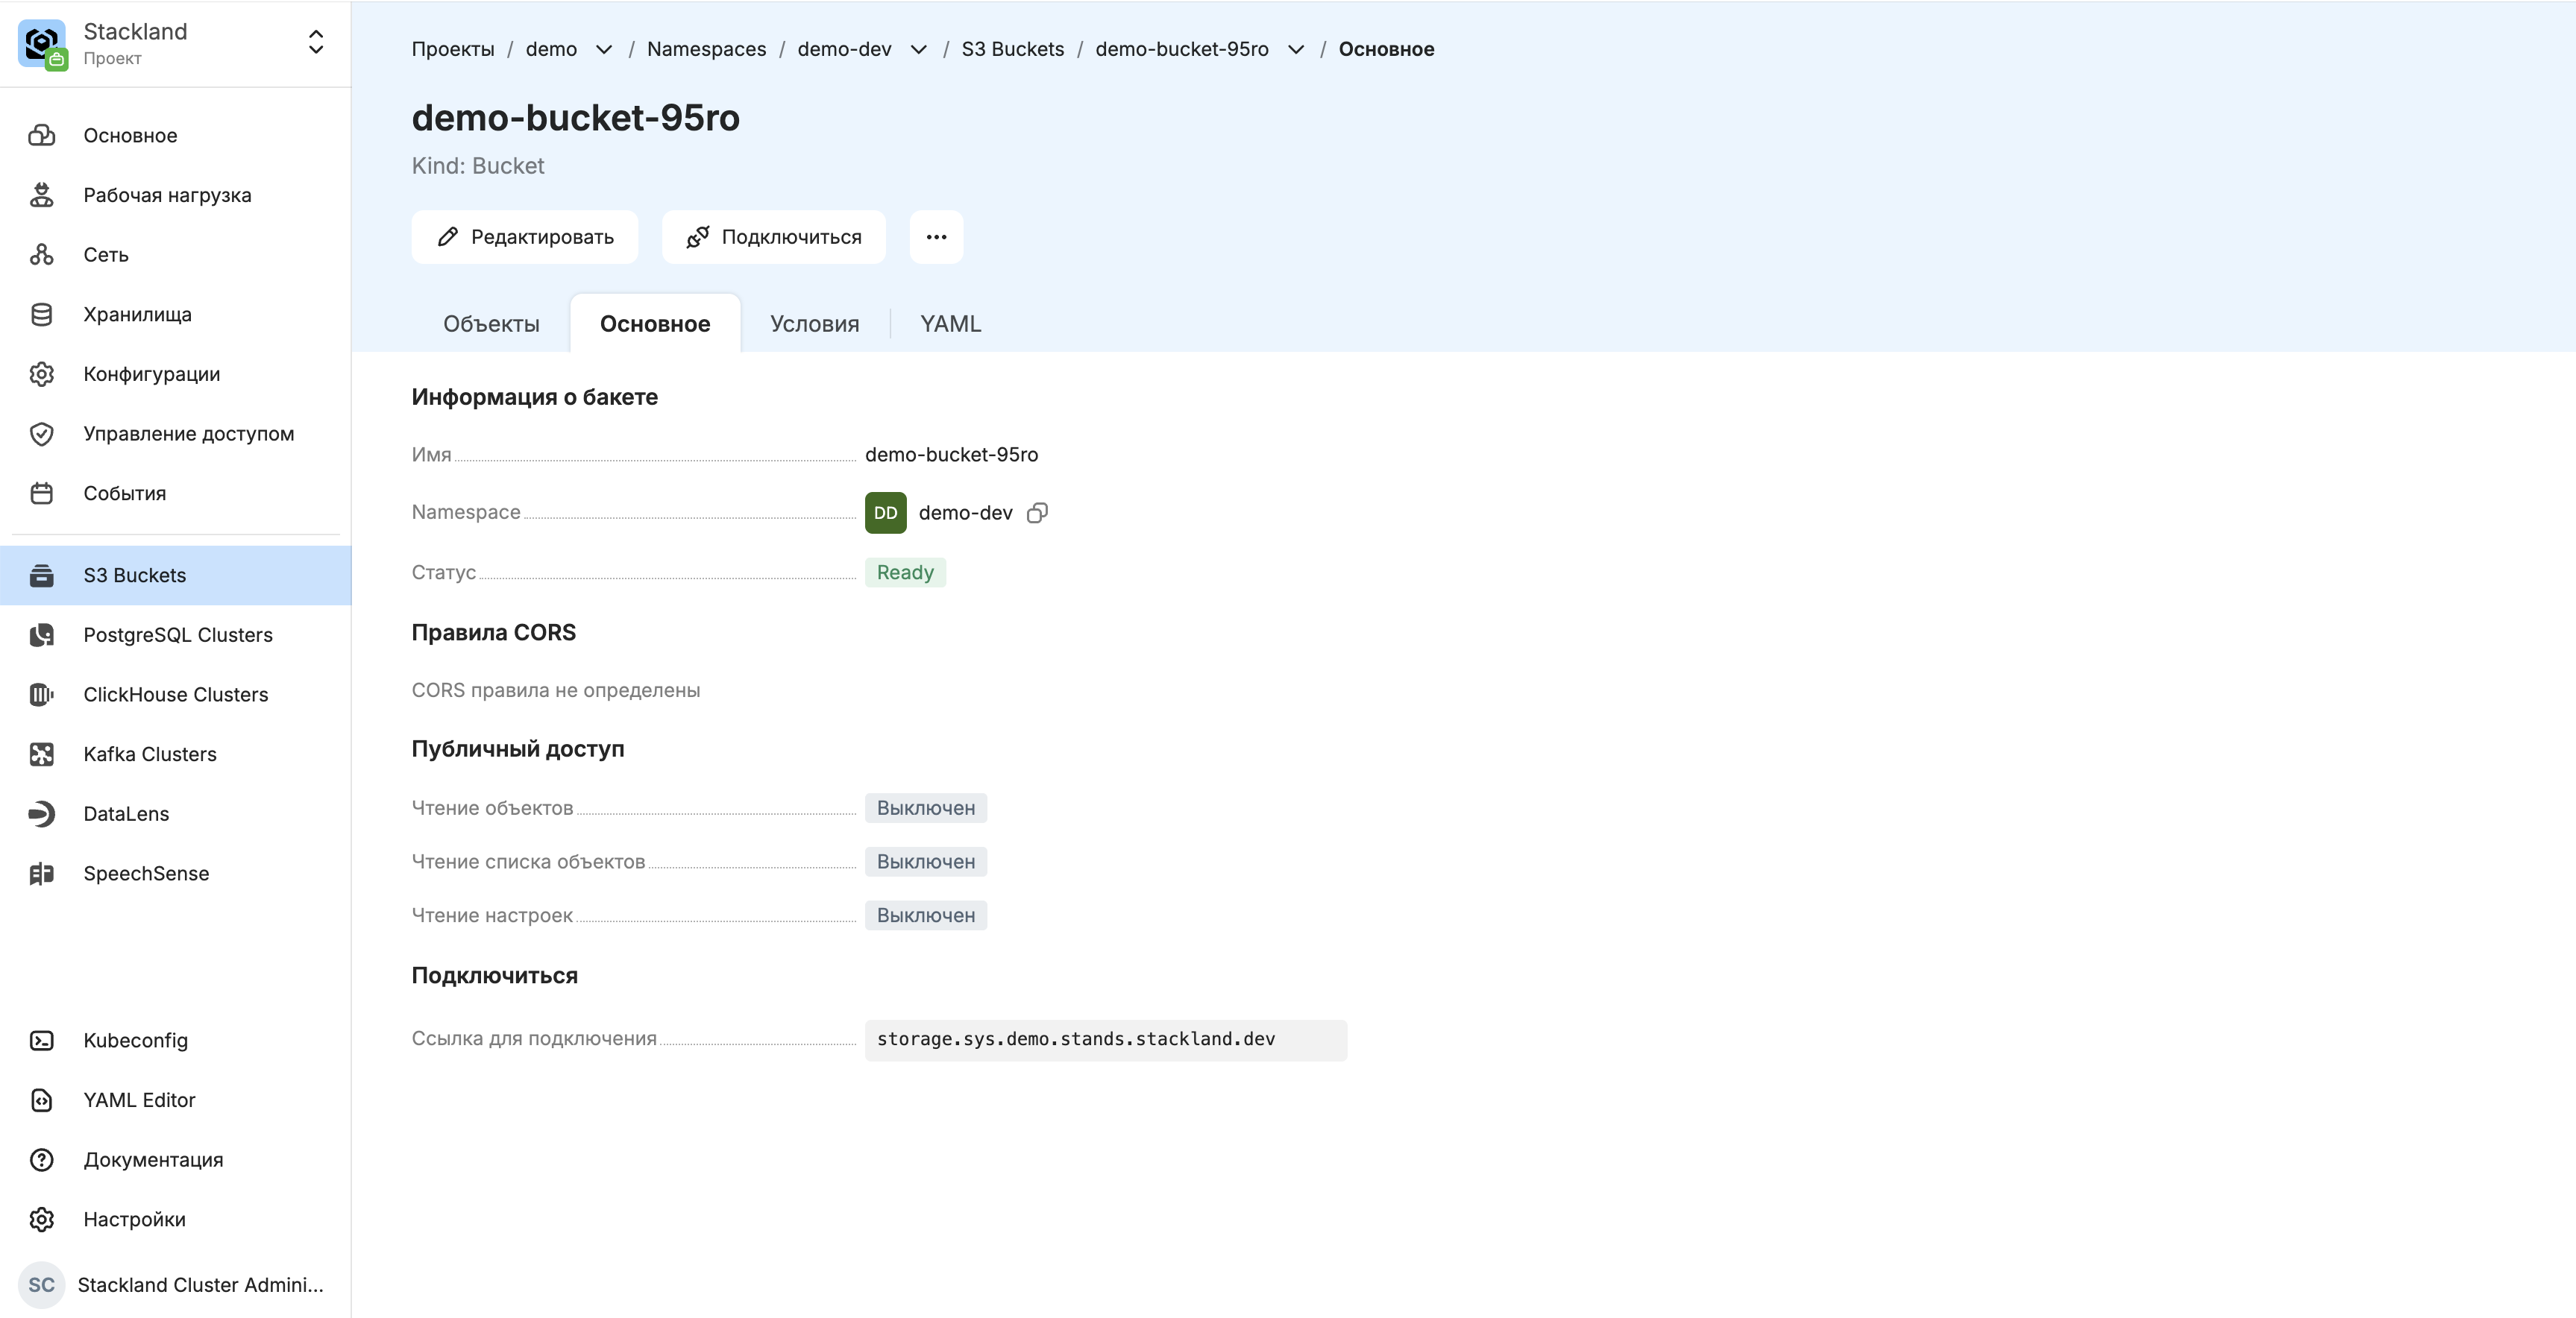Click the S3 Buckets sidebar icon
The width and height of the screenshot is (2576, 1318).
tap(41, 576)
